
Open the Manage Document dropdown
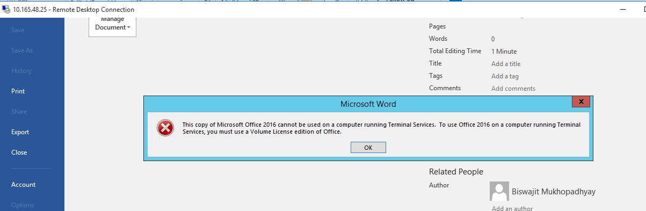click(x=112, y=24)
